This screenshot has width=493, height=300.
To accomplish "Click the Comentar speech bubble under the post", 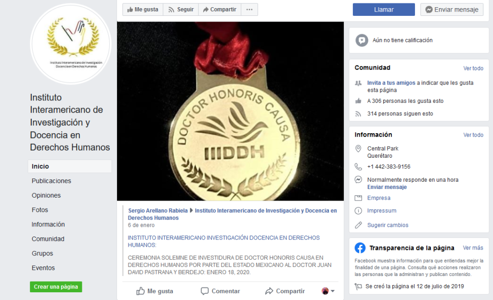I will click(x=221, y=291).
